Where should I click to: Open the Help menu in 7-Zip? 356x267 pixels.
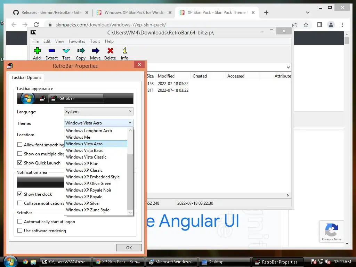coord(109,41)
